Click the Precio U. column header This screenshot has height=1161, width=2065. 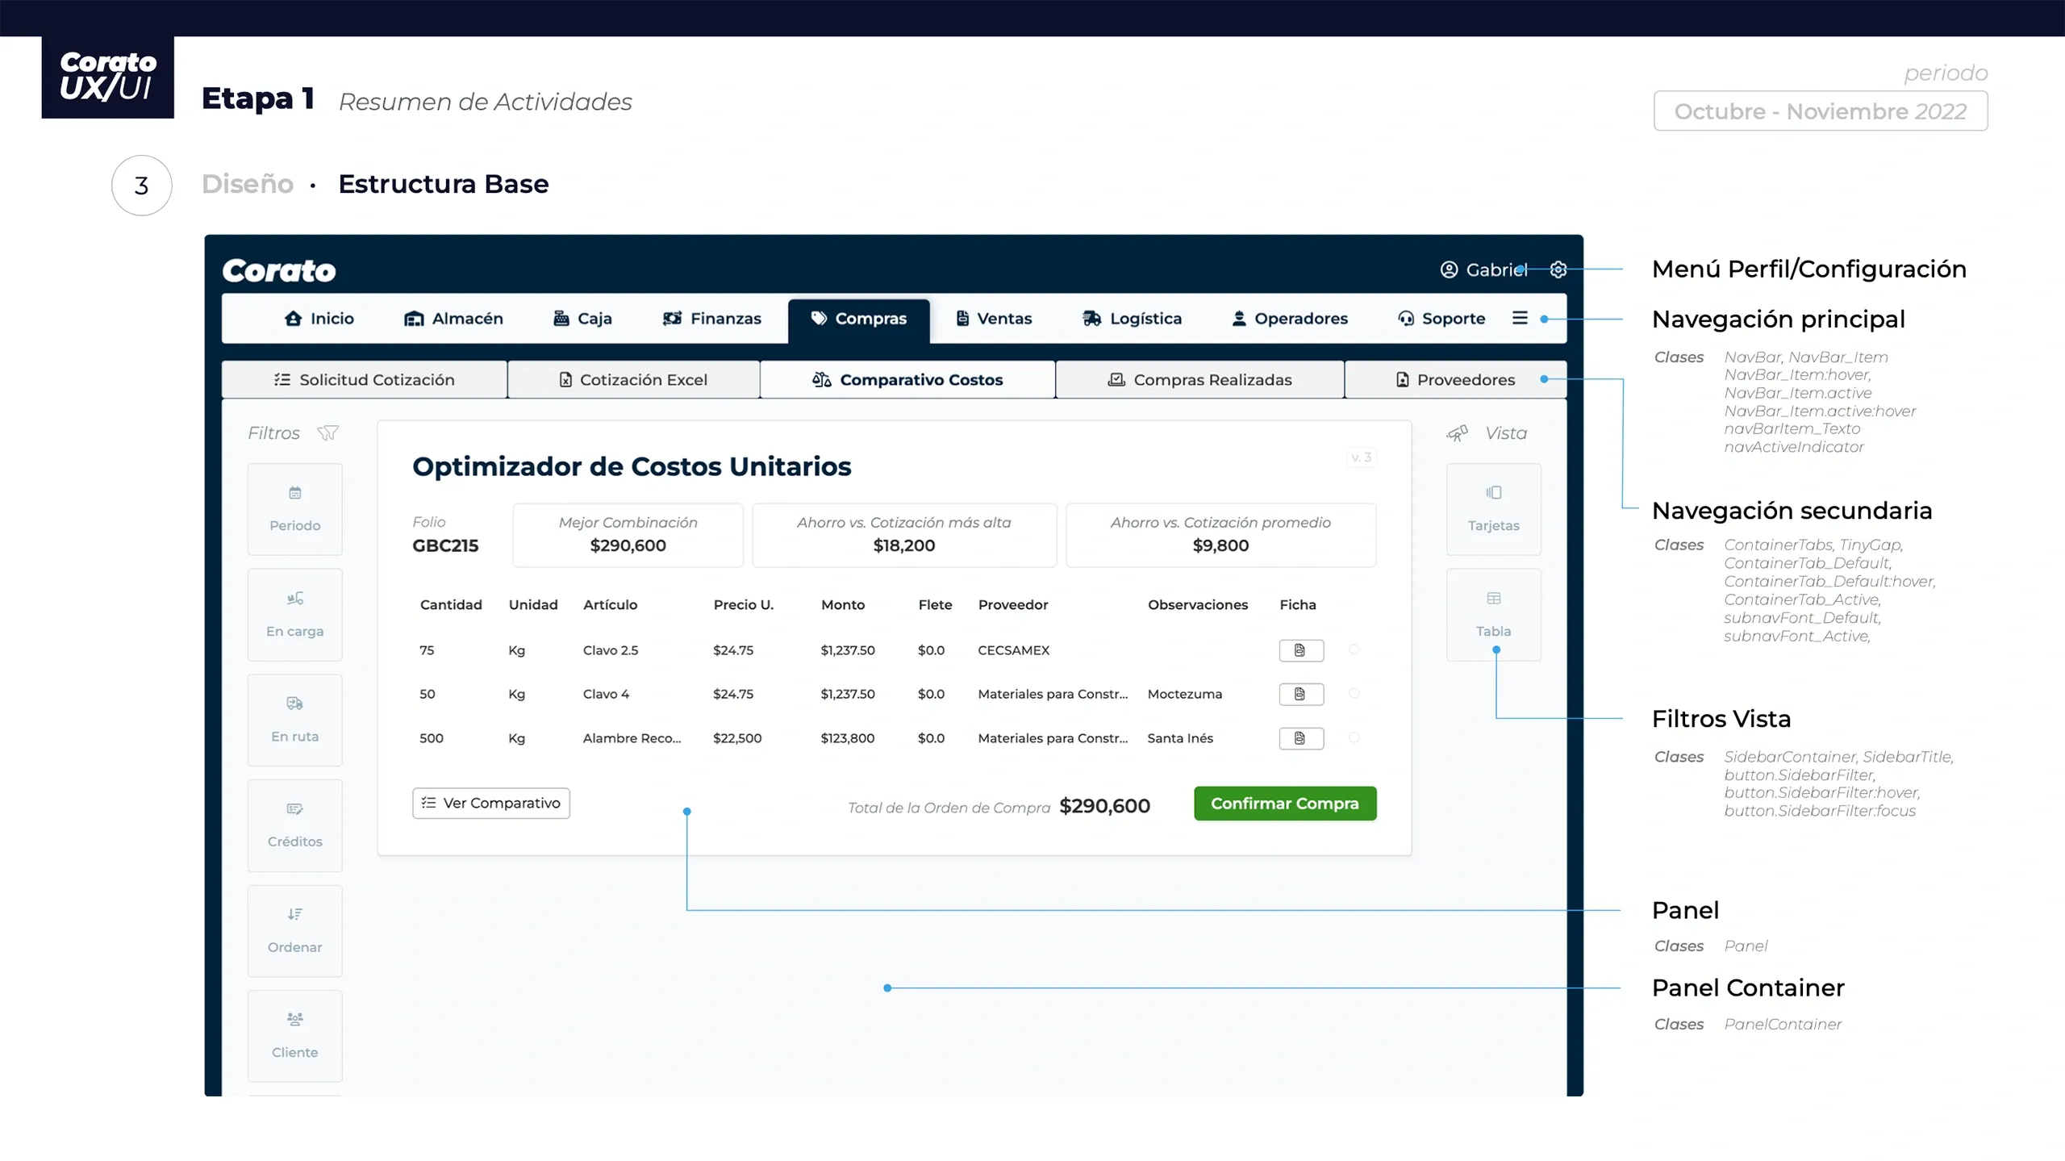pos(744,605)
